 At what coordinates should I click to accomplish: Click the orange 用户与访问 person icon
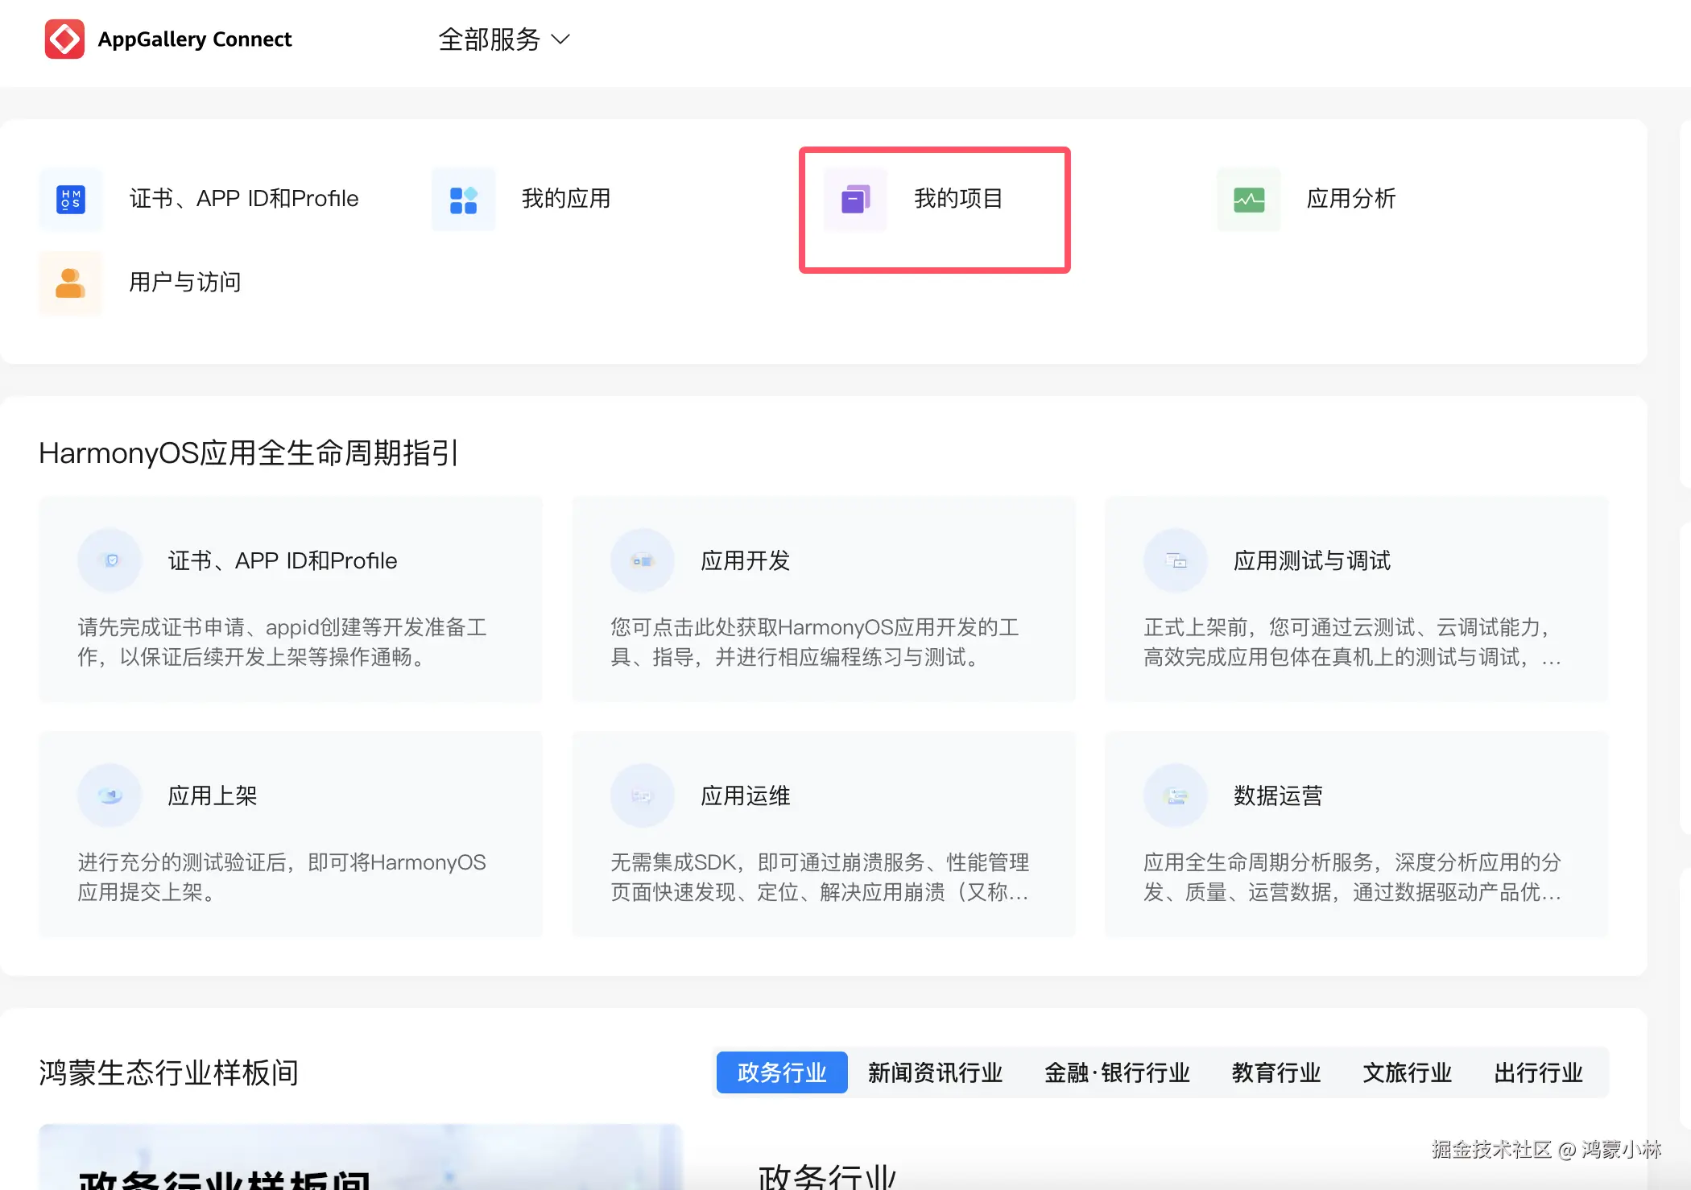tap(71, 283)
